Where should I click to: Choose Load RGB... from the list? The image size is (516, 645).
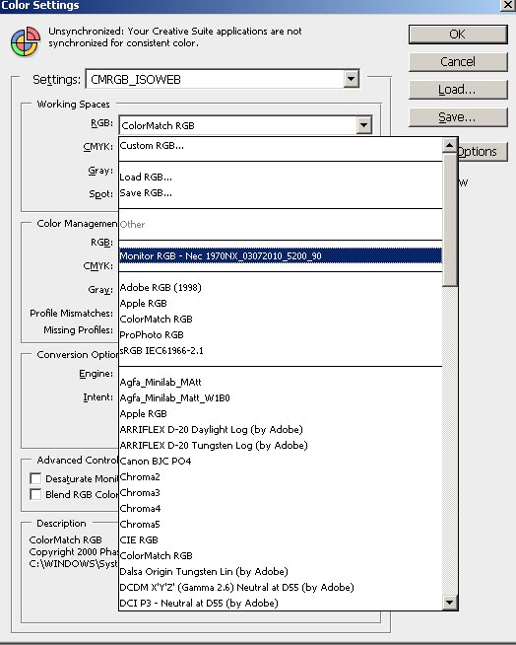pyautogui.click(x=281, y=178)
